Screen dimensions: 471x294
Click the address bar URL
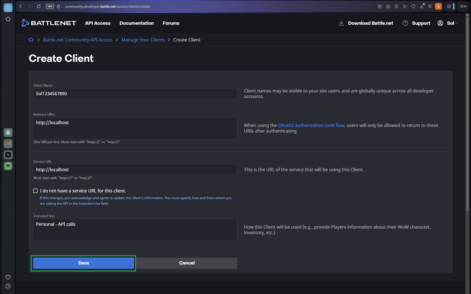[107, 6]
